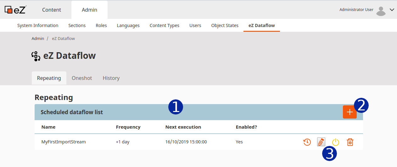Click the MyFirstImportStream name cell
This screenshot has height=167, width=397.
[x=64, y=142]
